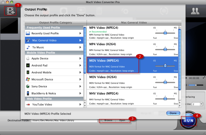The width and height of the screenshot is (206, 135).
Task: Click the Sony Device icon
Action: [28, 86]
